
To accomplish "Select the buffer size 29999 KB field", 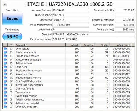I will 125,10.
